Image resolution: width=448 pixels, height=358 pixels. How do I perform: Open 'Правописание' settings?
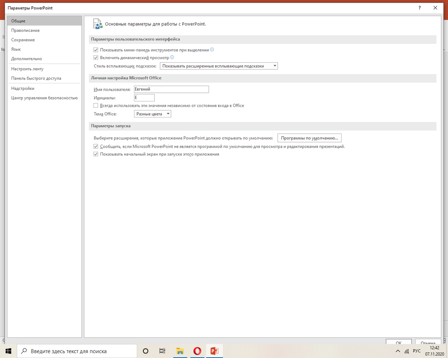(x=44, y=30)
